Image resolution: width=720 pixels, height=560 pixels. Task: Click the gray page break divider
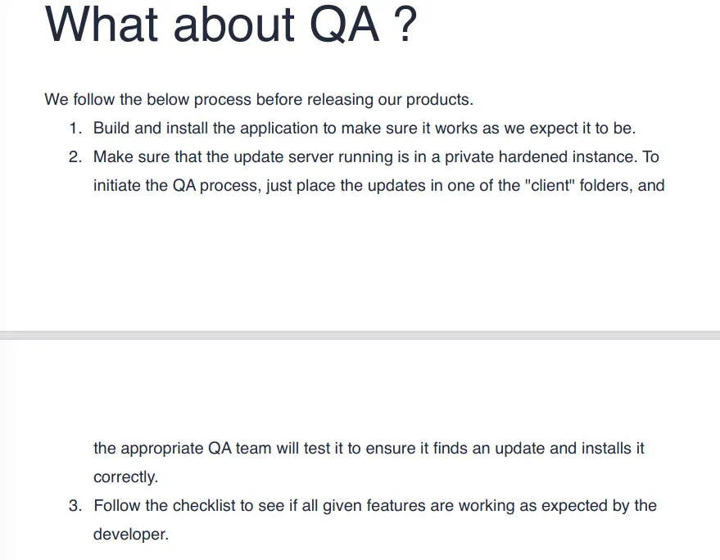click(x=360, y=335)
